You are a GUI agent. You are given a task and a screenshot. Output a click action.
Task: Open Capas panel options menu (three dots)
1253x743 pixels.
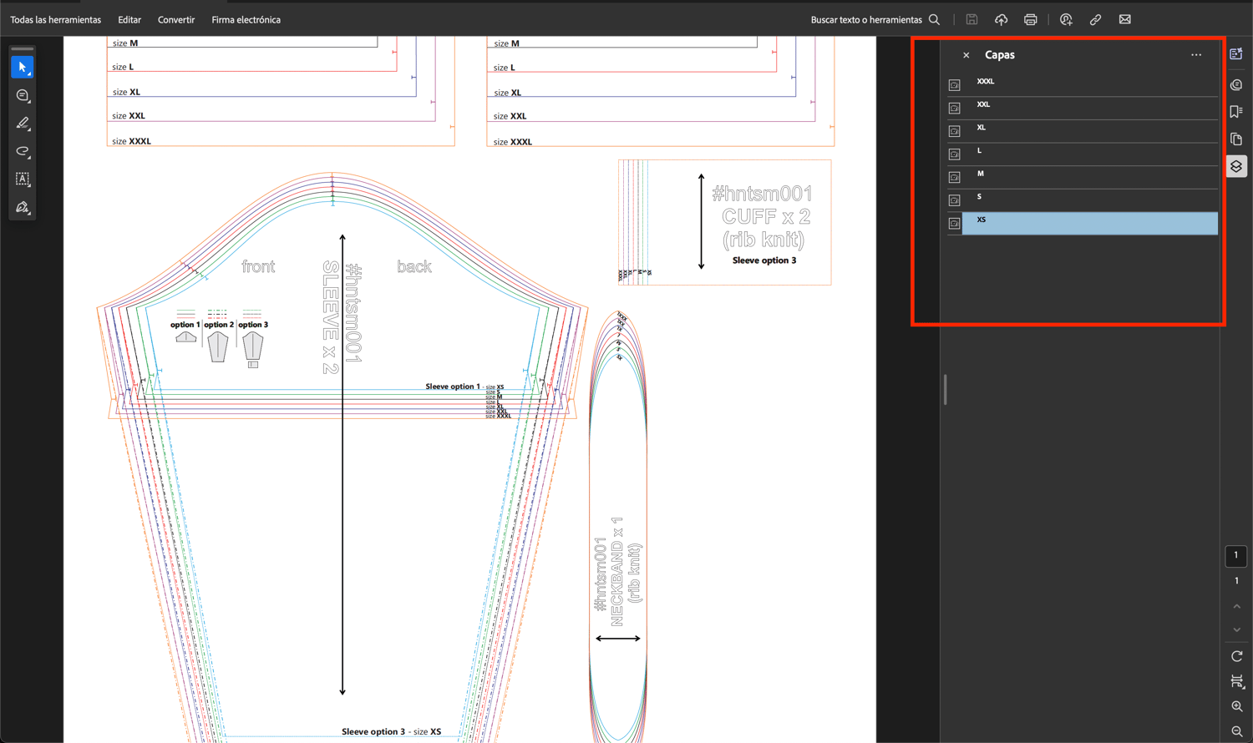click(1196, 55)
